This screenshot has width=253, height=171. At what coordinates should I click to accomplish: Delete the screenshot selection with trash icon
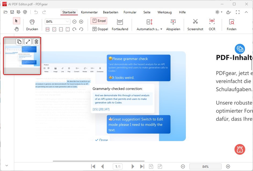[36, 42]
